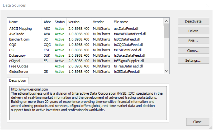Click tsAVAFXDataFeed.dll file name

(x=130, y=34)
